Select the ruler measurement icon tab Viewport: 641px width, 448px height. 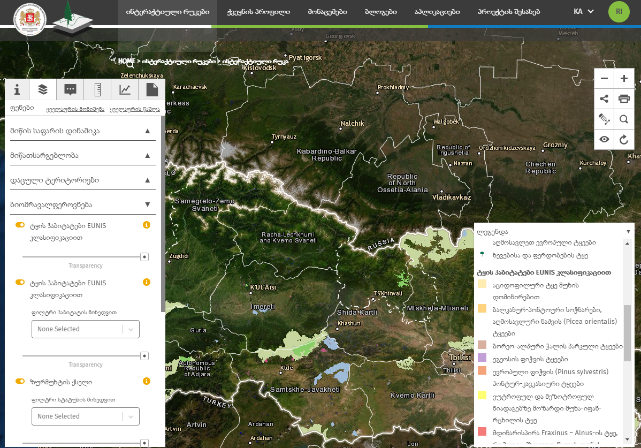click(97, 89)
